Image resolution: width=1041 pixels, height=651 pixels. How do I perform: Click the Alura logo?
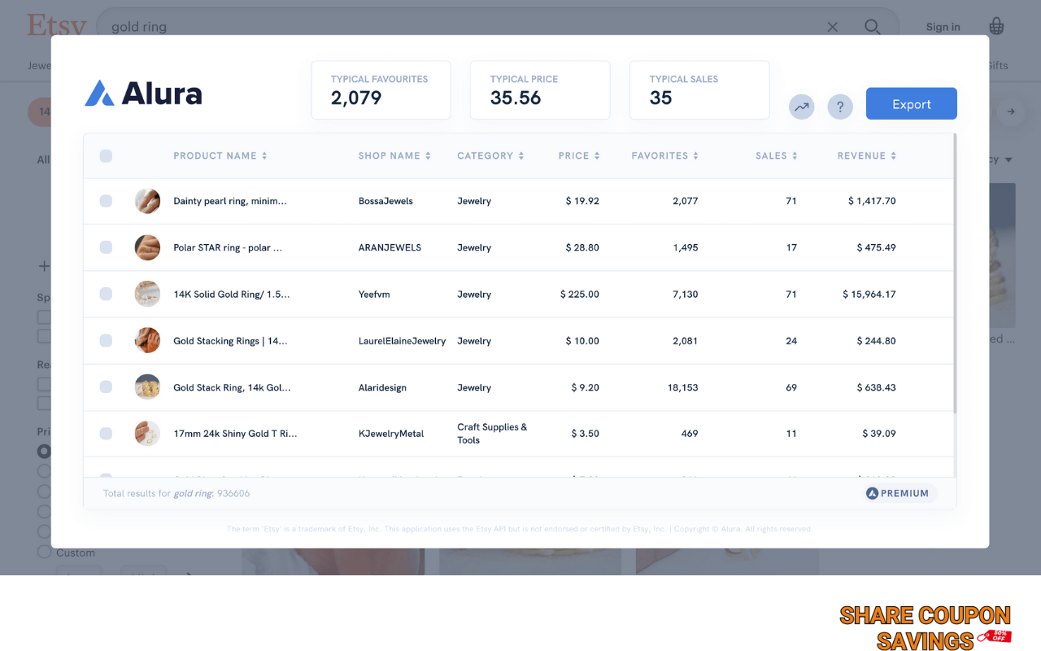[x=144, y=94]
